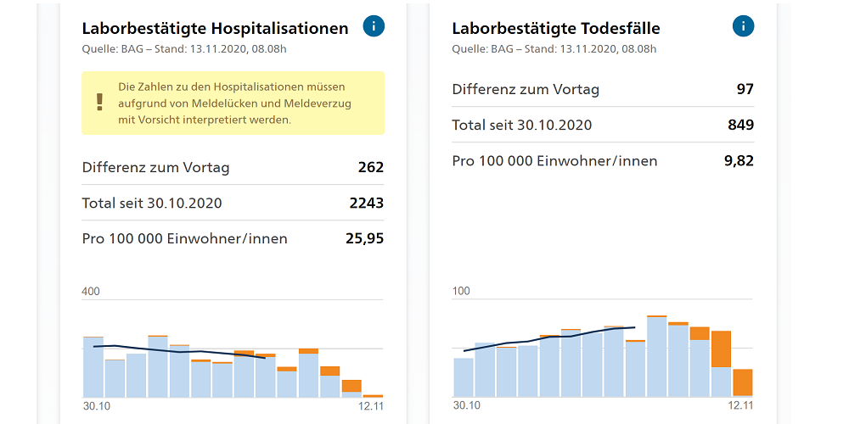Click the per-100,000 value 9,82
The height and width of the screenshot is (424, 849).
[x=739, y=160]
